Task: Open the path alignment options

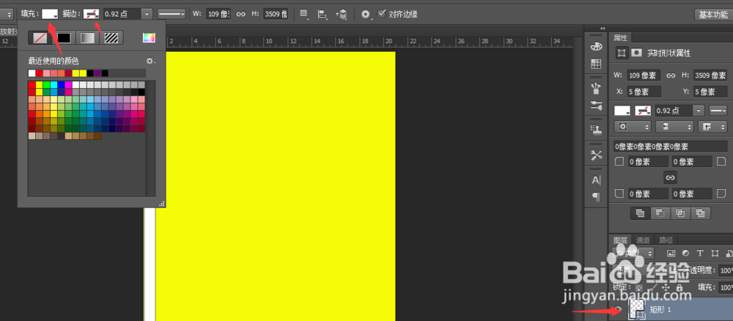Action: pos(322,14)
